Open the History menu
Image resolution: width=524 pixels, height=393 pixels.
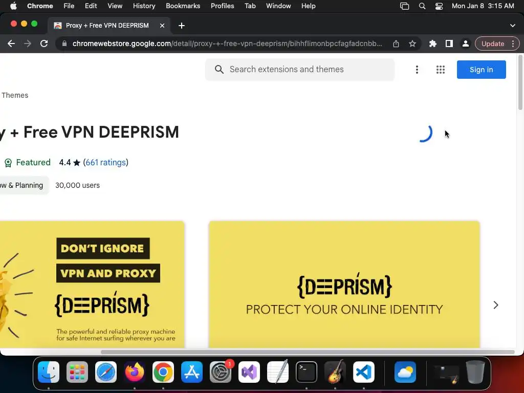[x=144, y=6]
